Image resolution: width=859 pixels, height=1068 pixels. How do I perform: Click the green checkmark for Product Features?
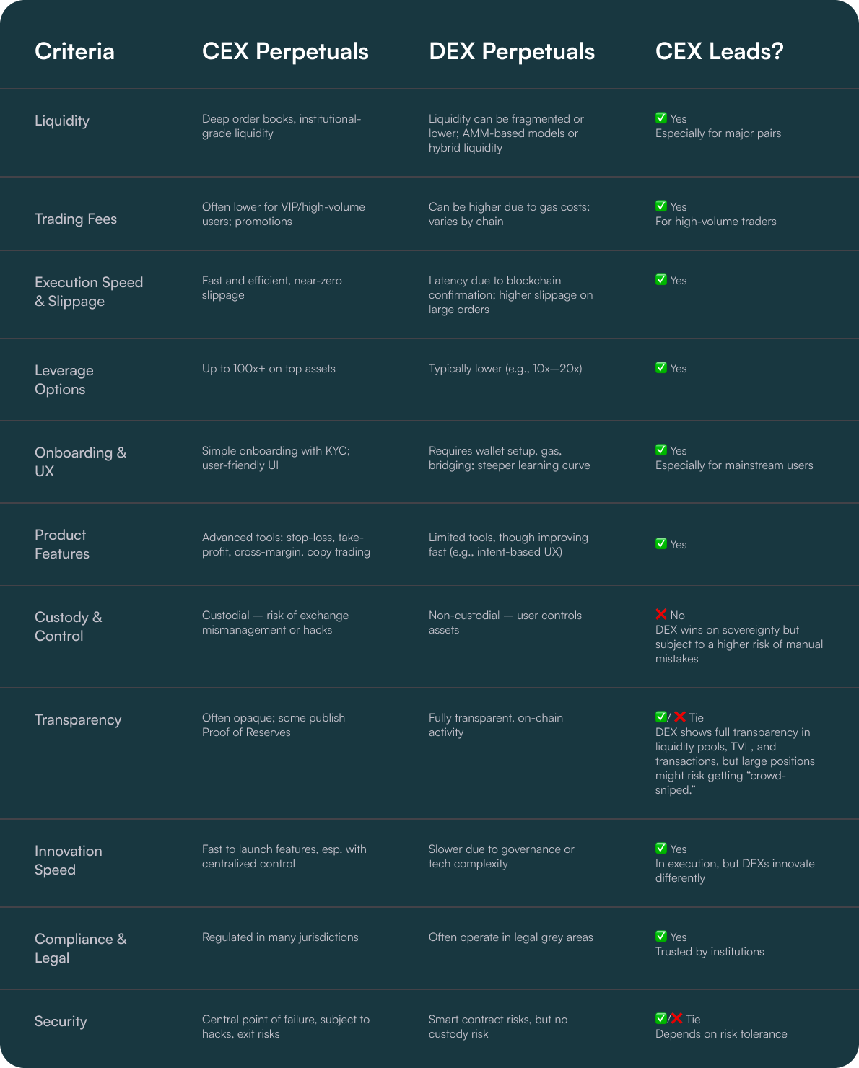tap(660, 544)
